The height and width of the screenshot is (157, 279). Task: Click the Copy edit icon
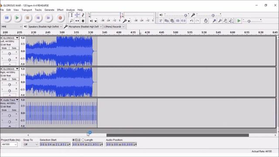(x=167, y=21)
